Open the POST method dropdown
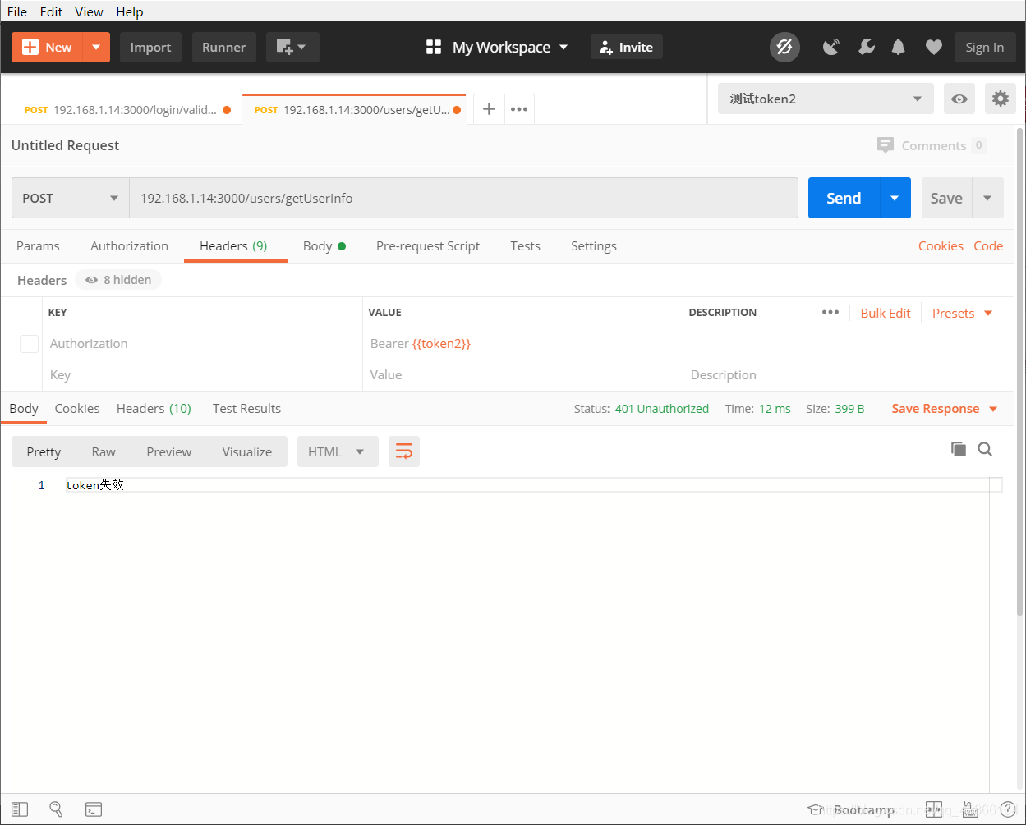Viewport: 1026px width, 825px height. (71, 198)
